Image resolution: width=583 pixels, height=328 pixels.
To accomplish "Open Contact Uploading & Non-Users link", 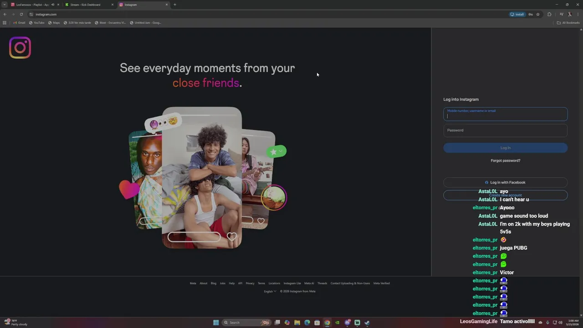I will 350,283.
